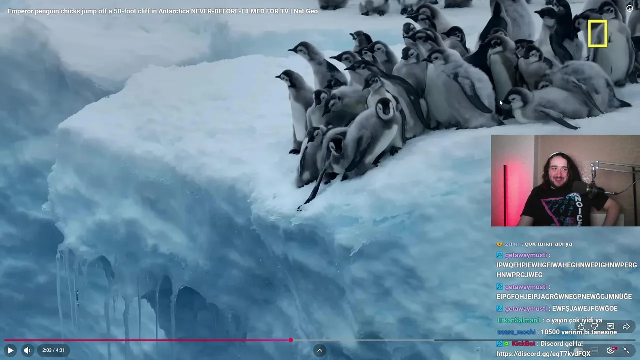This screenshot has height=360, width=640.
Task: Click the 2:03 / 4:31 time display
Action: pyautogui.click(x=53, y=350)
